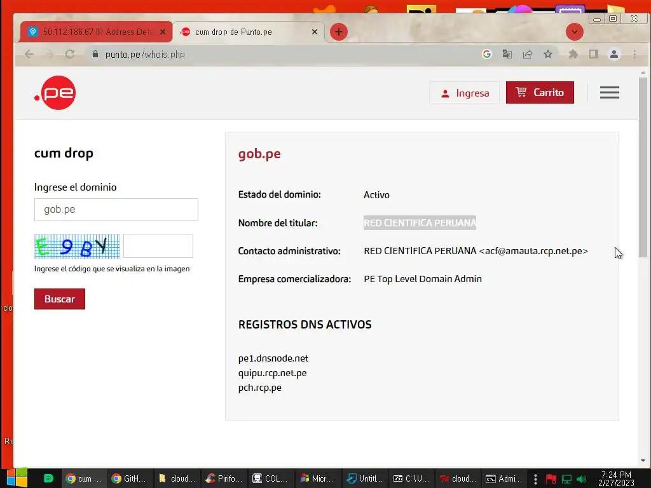This screenshot has height=488, width=651.
Task: Open the Admi... command prompt taskbar item
Action: [x=504, y=478]
